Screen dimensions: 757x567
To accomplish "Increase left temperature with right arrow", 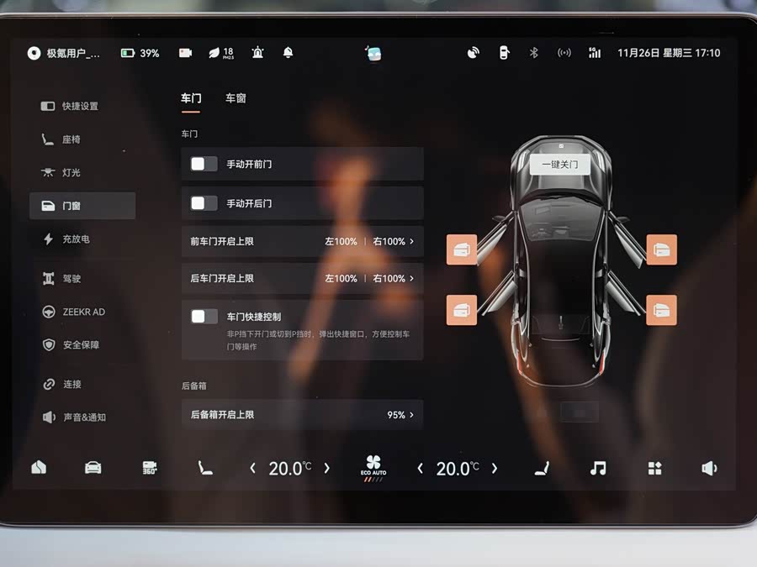I will (327, 468).
